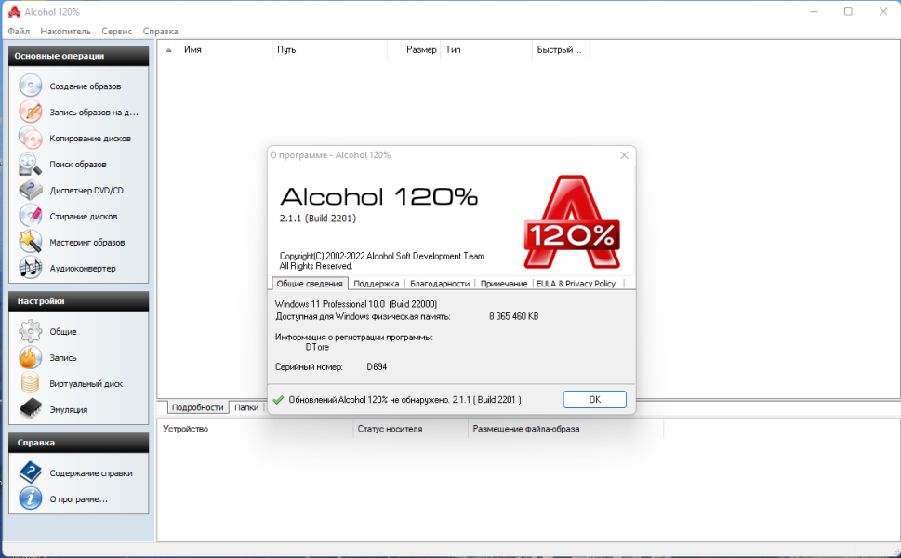Confirm the about dialog with OK
Screen dimensions: 901x558
tap(594, 399)
